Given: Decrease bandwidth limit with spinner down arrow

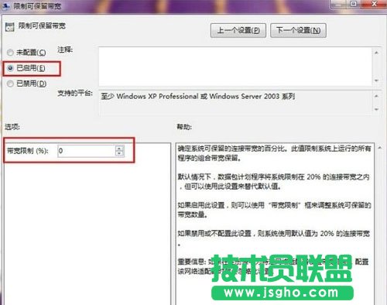Looking at the screenshot, I should (119, 154).
